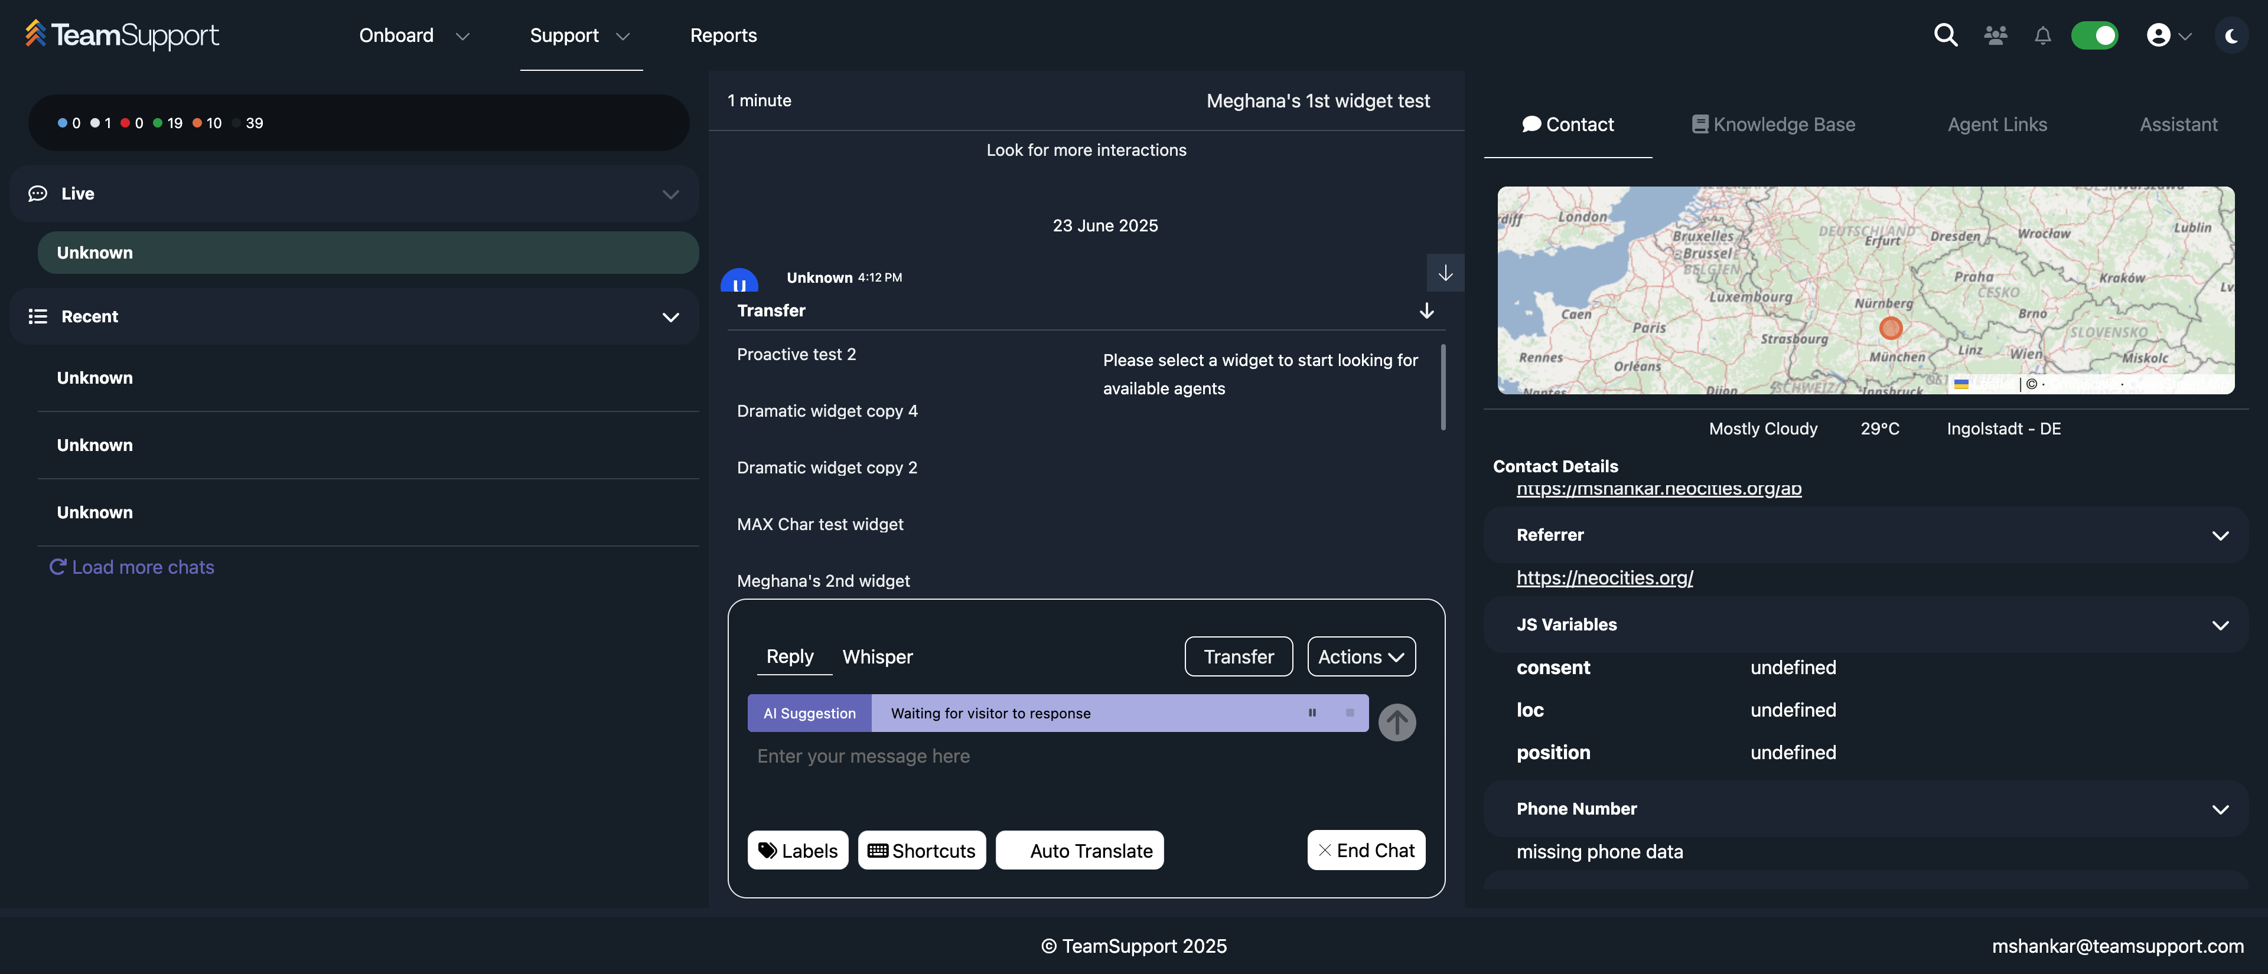
Task: Click the Unknown visitor avatar
Action: click(x=739, y=280)
